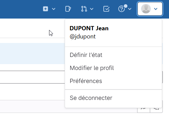This screenshot has height=124, width=169.
Task: Click the plus Create new icon
Action: click(x=45, y=9)
